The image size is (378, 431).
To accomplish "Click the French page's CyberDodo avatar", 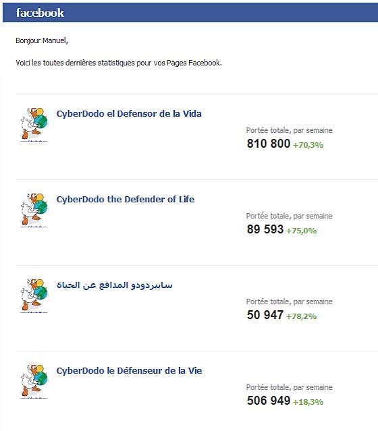I will click(34, 381).
